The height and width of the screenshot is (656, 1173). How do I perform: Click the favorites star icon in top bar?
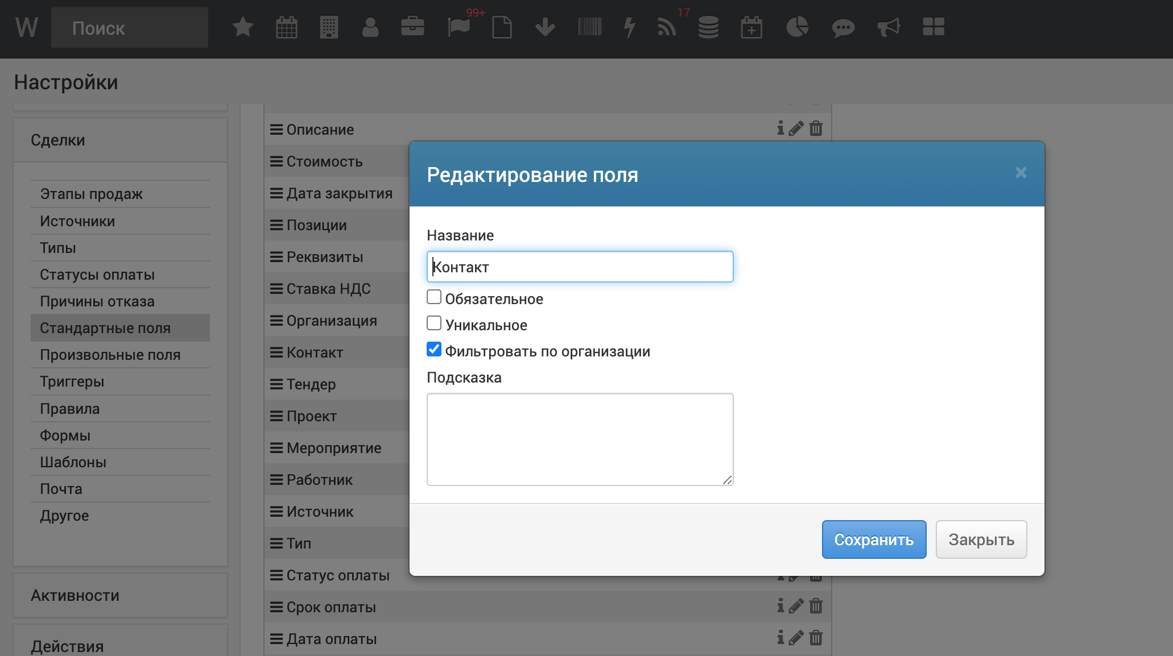point(243,27)
